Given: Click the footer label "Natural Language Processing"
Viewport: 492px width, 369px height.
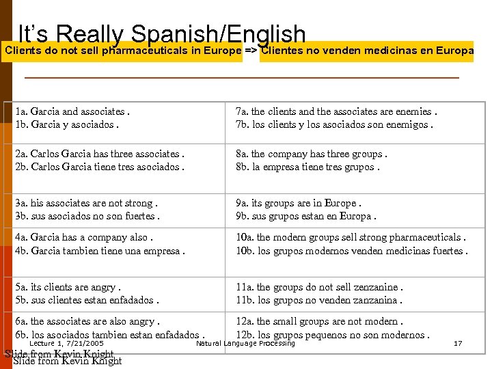Looking at the screenshot, I should (245, 343).
